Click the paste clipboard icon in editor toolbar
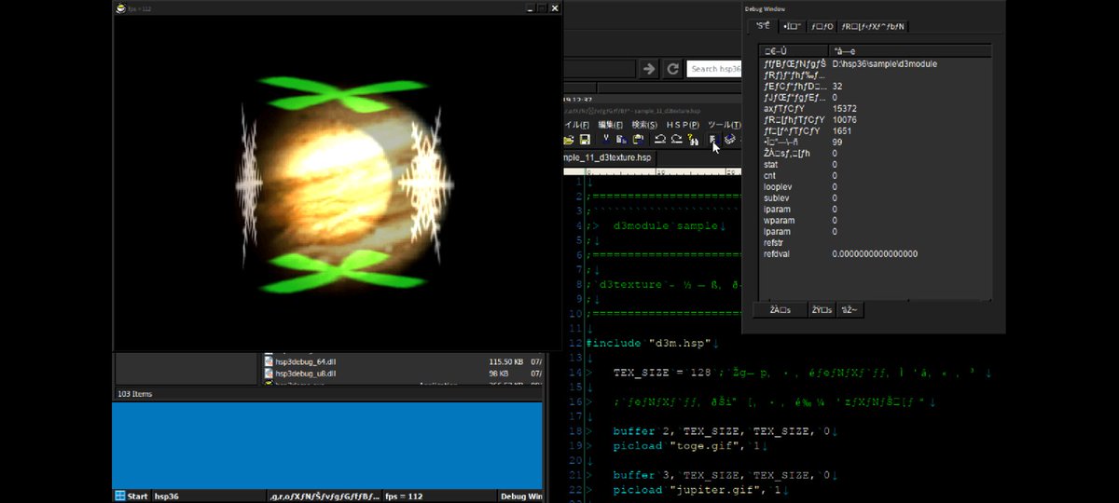The image size is (1119, 503). click(x=638, y=140)
